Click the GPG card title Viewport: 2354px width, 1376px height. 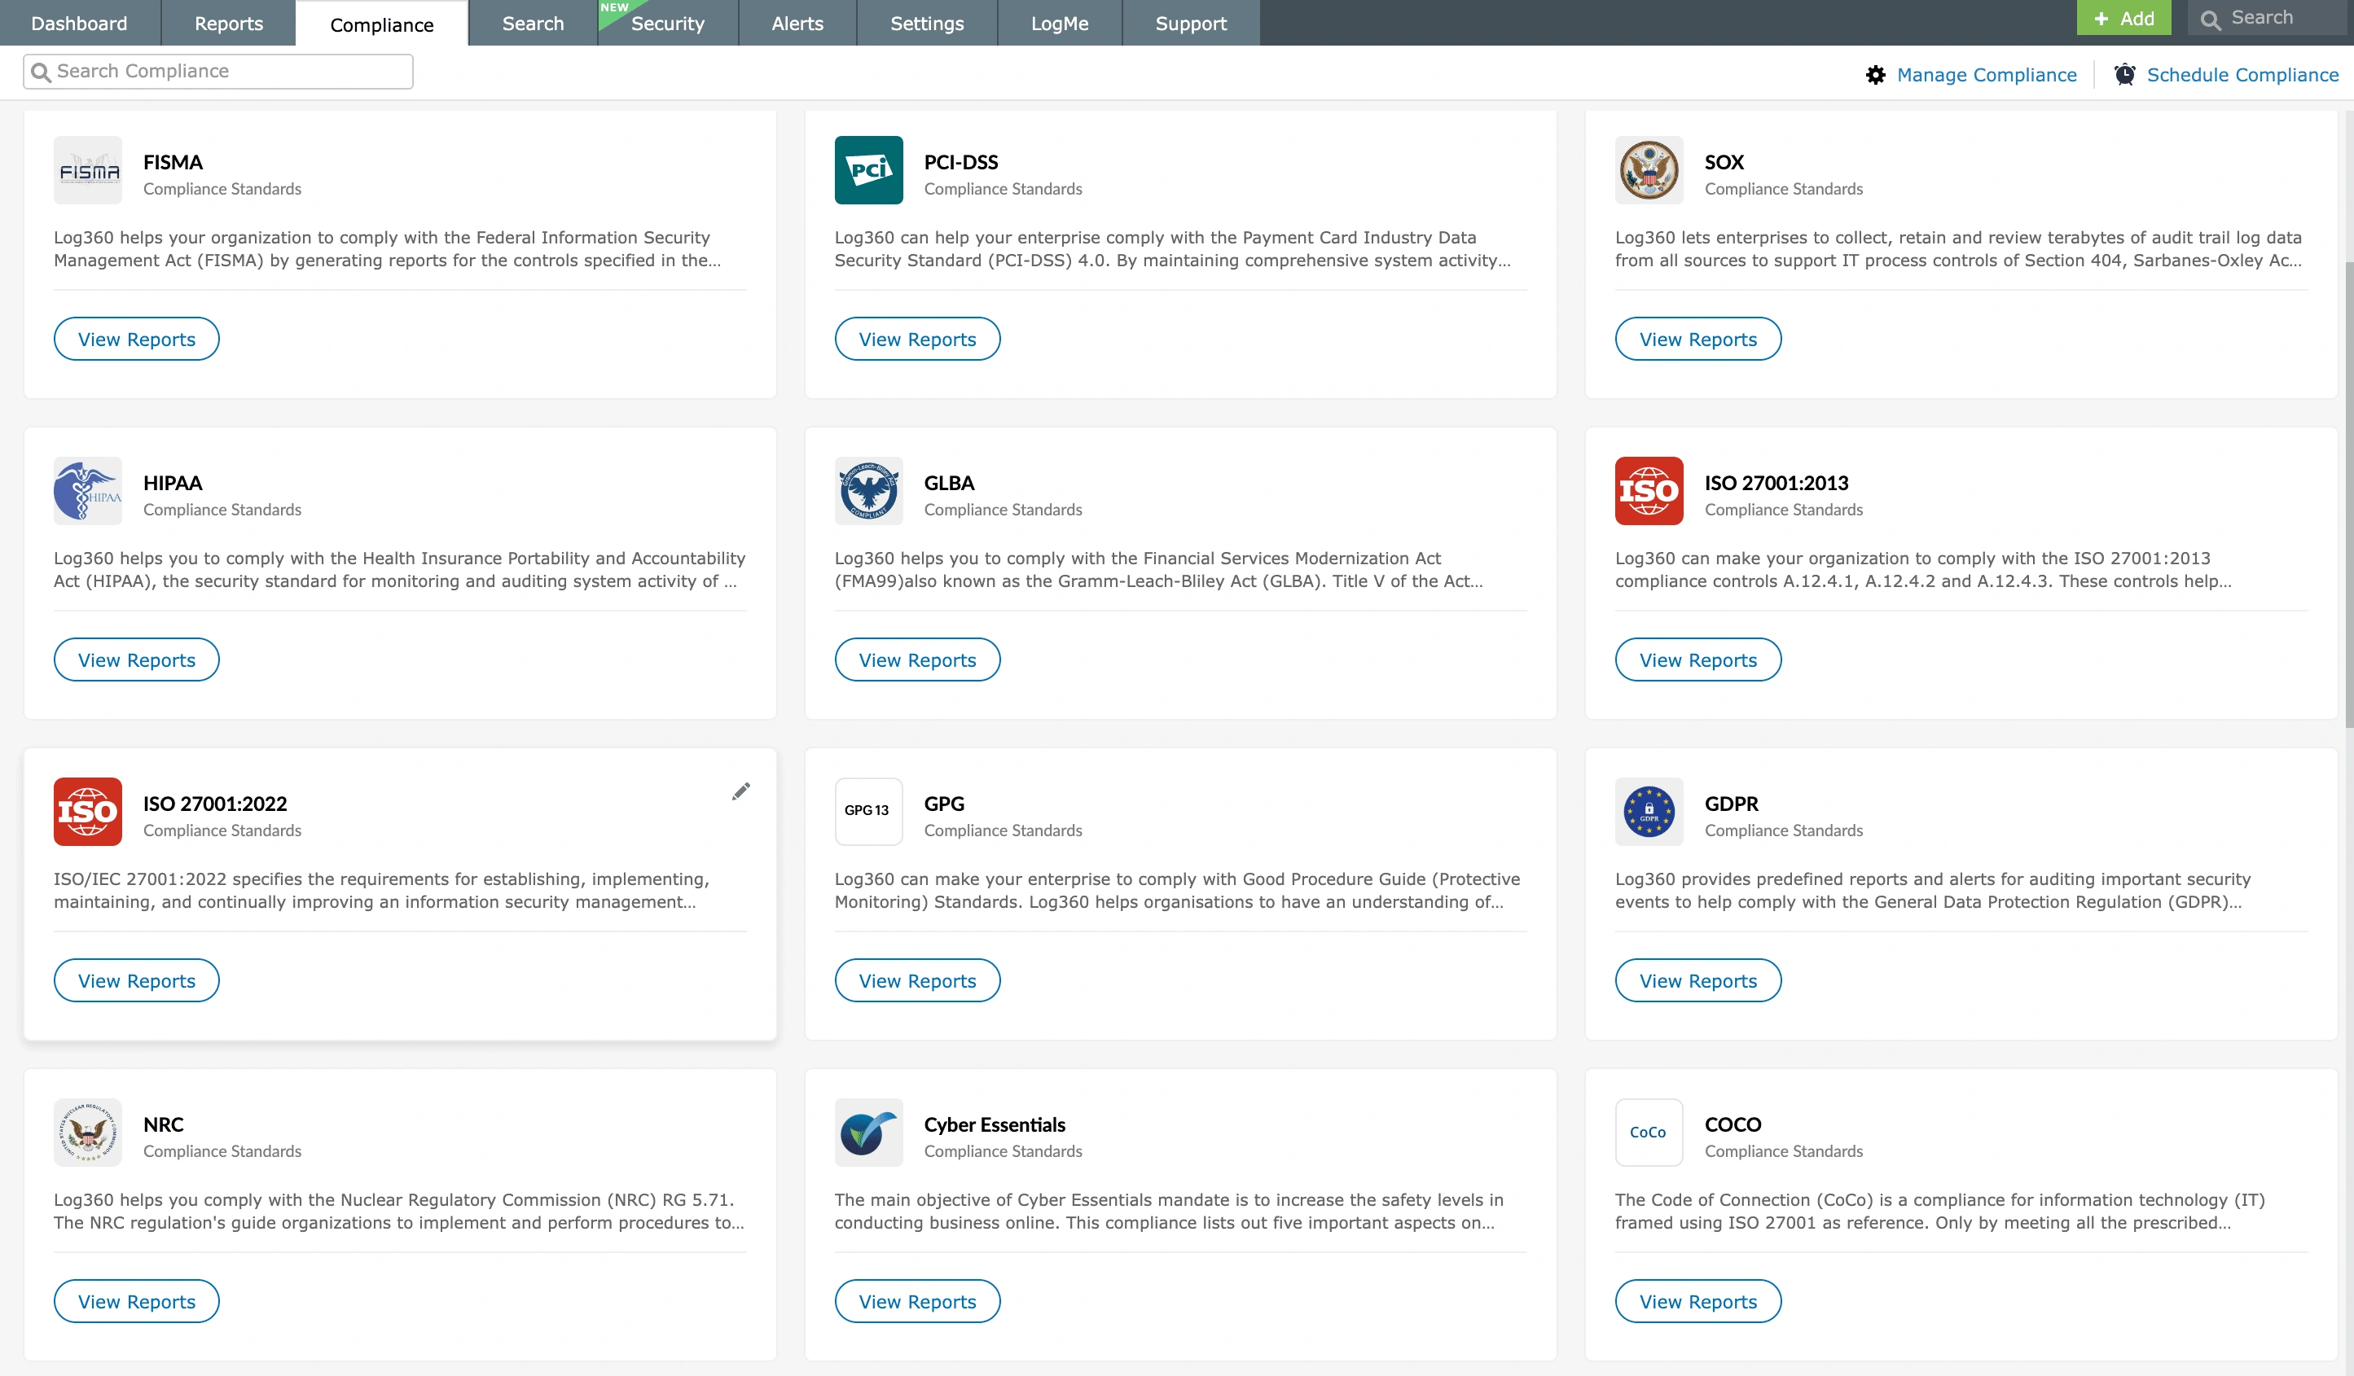coord(944,804)
